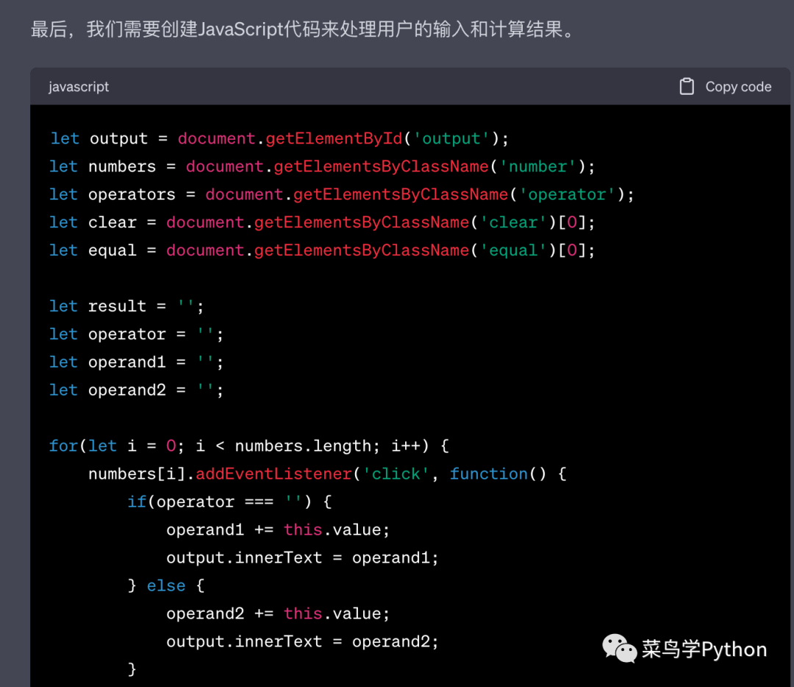Click the function keyword in the listener
The height and width of the screenshot is (687, 794).
click(x=488, y=474)
